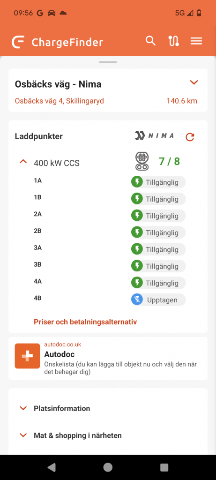Tap Android back navigation button
This screenshot has width=216, height=480.
(x=52, y=467)
